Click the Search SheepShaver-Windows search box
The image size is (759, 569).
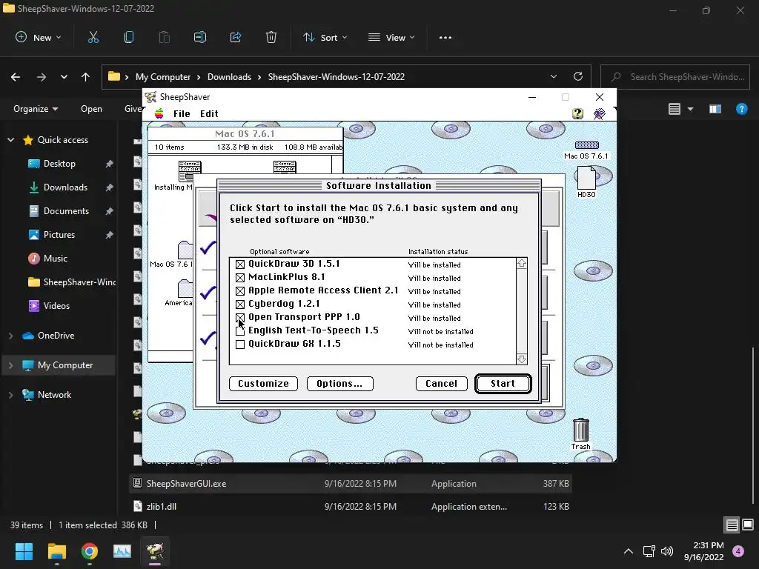[x=675, y=77]
